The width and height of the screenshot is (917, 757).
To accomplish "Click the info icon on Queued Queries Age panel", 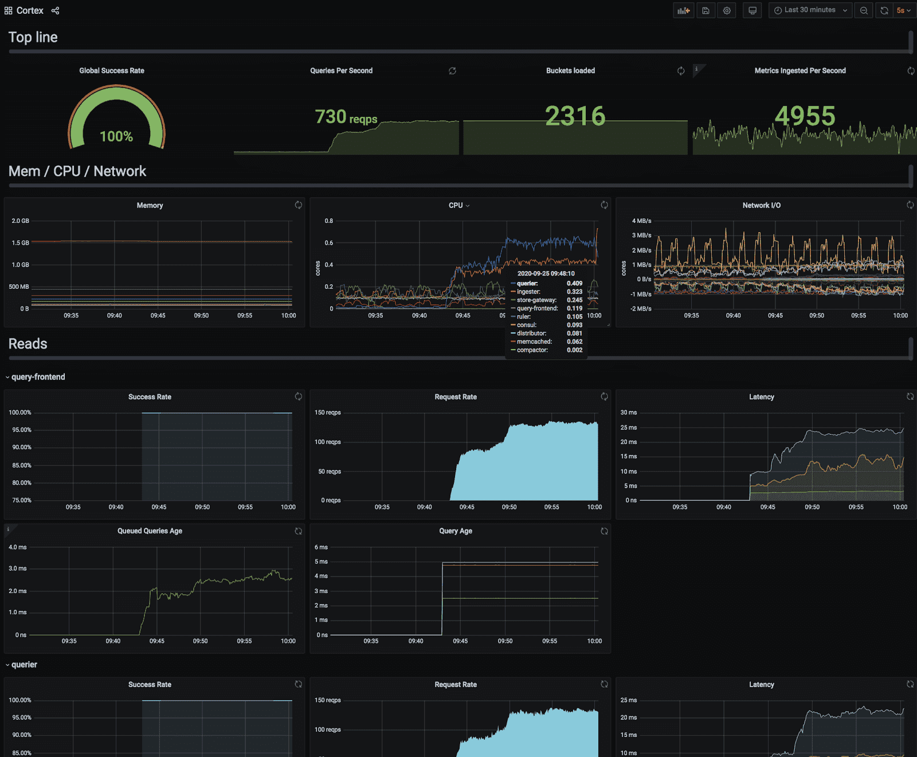I will tap(8, 528).
